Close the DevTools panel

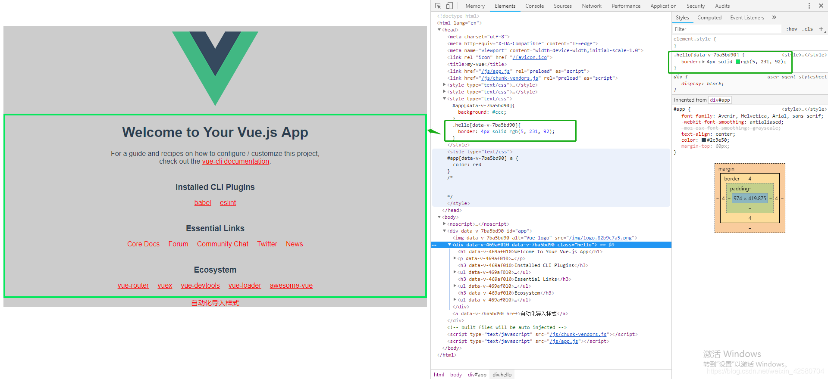[x=821, y=6]
